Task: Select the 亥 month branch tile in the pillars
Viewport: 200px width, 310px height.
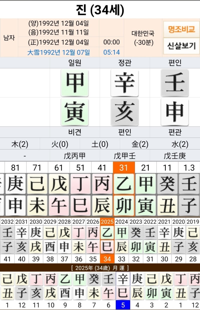Action: pyautogui.click(x=124, y=112)
